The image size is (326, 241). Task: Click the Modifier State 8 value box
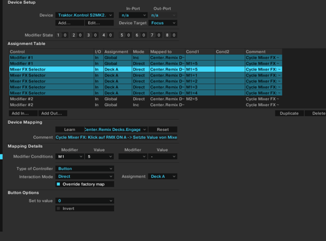(x=174, y=35)
